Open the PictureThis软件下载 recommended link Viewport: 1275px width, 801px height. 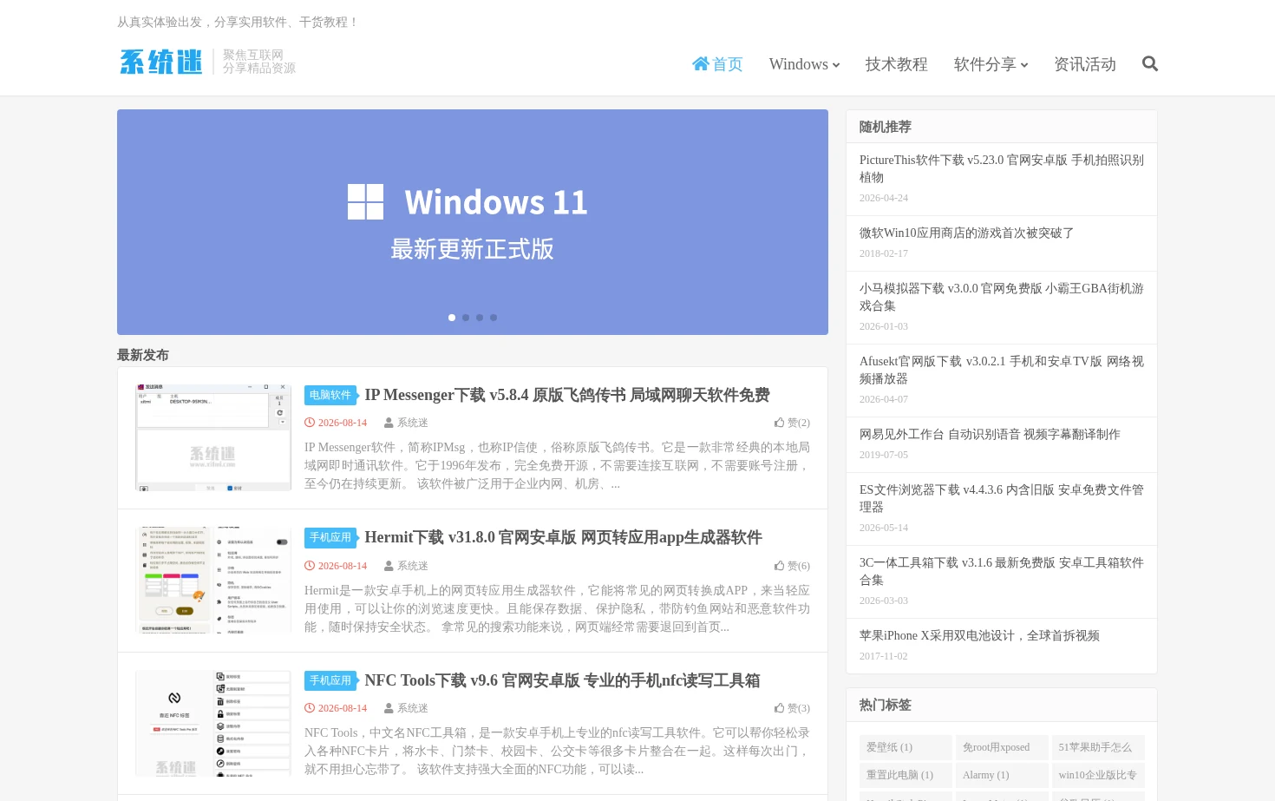(1002, 168)
